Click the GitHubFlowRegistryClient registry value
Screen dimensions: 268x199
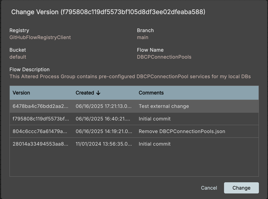(x=40, y=37)
